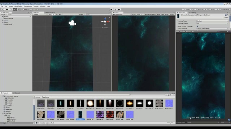Toggle 2D mode in Scene view
The width and height of the screenshot is (231, 129).
(x=50, y=14)
